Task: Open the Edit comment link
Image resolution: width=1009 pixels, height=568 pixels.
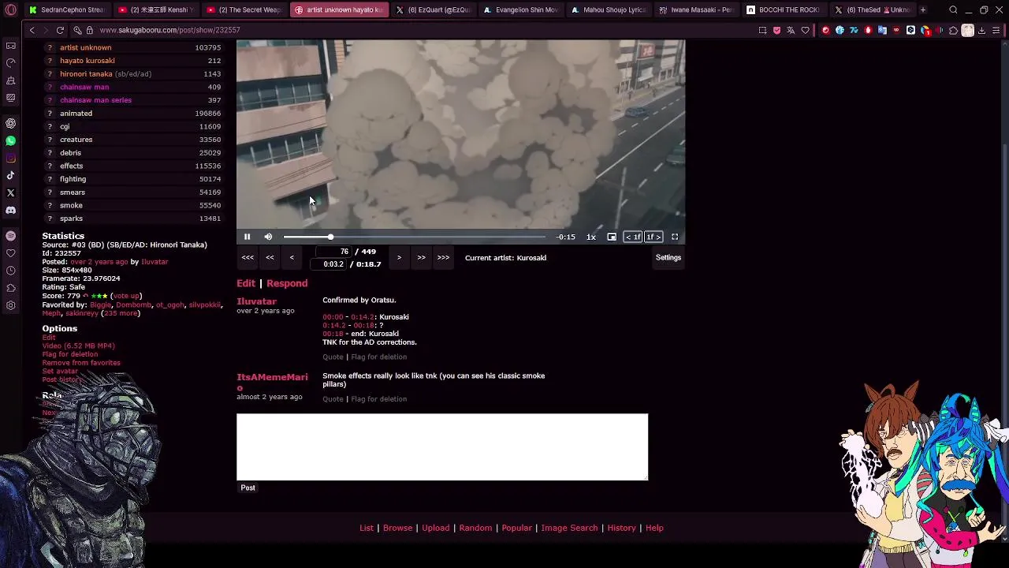Action: pyautogui.click(x=246, y=283)
